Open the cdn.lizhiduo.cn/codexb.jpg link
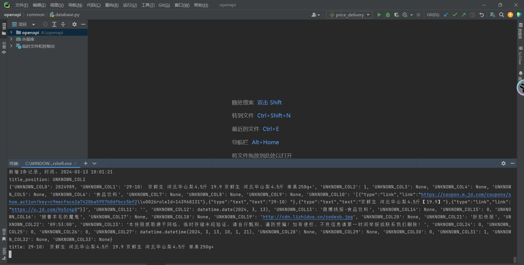Viewport: 524px width, 265px height. point(308,217)
